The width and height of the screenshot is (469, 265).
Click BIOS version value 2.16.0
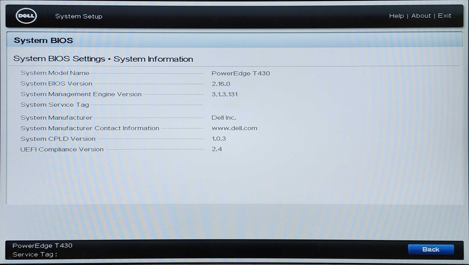pos(221,84)
